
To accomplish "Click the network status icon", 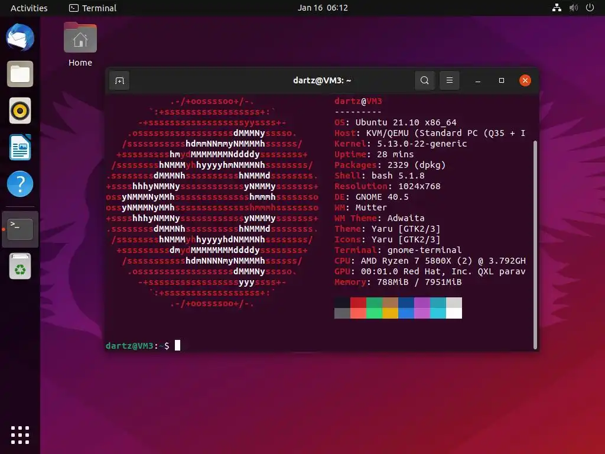I will 557,8.
